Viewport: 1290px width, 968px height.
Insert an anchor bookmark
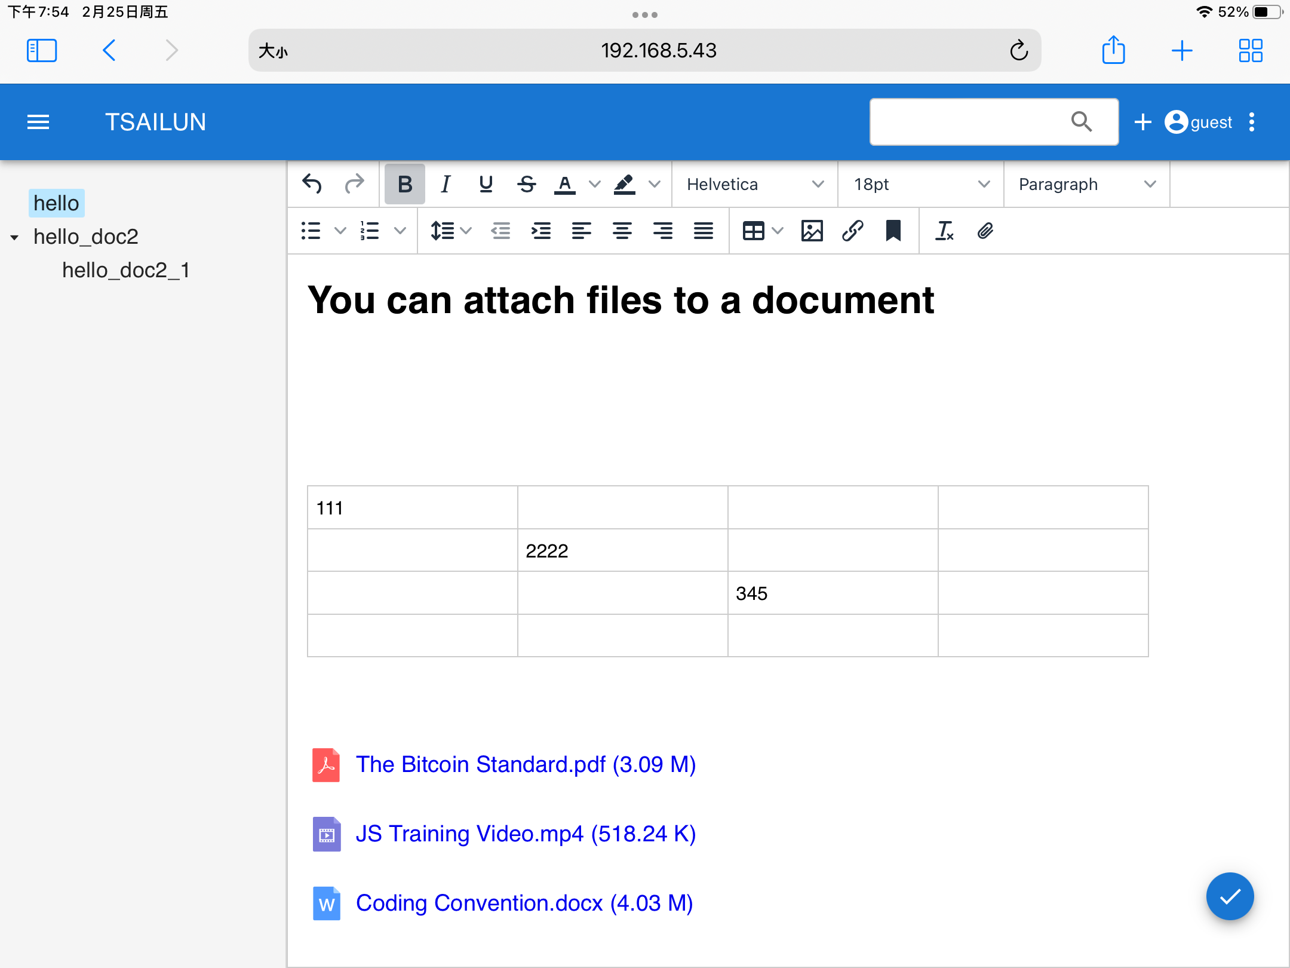tap(893, 231)
